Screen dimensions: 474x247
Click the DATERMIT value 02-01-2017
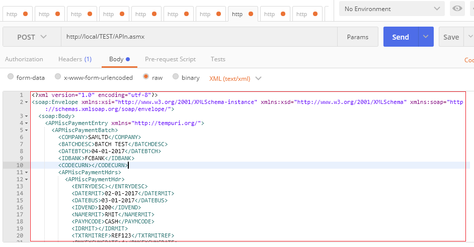pos(121,193)
